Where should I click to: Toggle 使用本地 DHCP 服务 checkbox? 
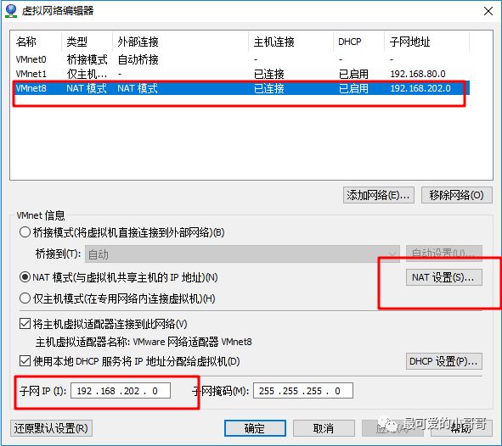tap(25, 361)
